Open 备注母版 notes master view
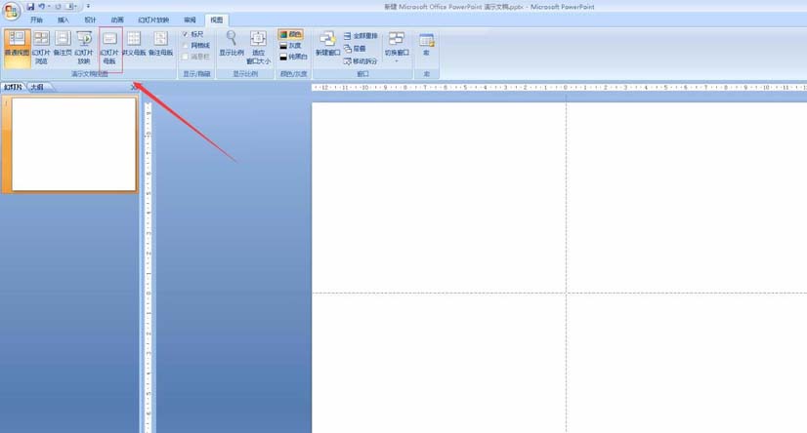807x433 pixels. tap(160, 44)
